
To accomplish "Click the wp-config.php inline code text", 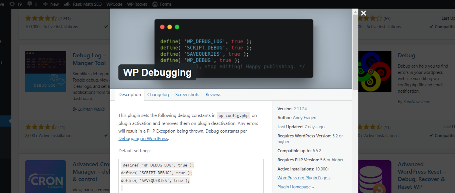I will 233,115.
